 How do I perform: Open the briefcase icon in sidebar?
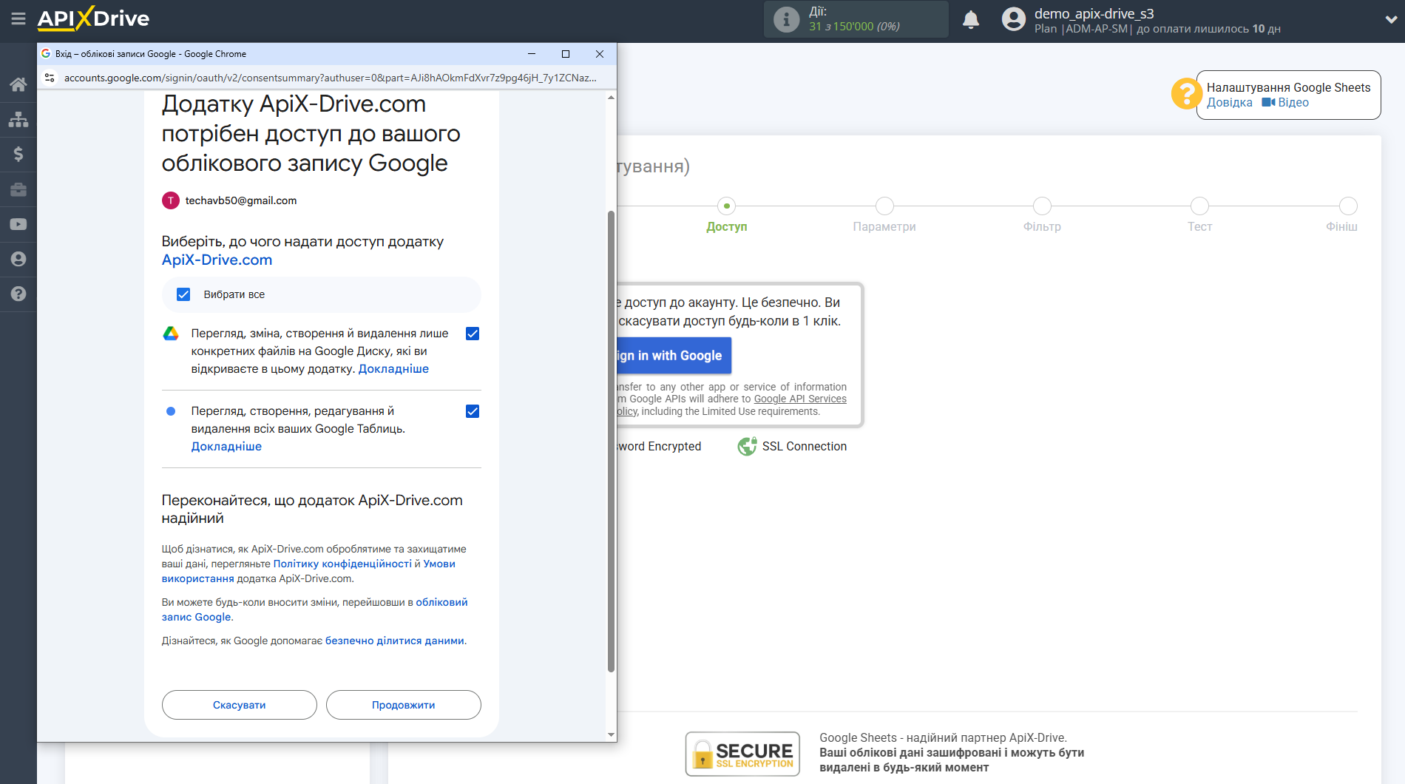click(x=18, y=189)
